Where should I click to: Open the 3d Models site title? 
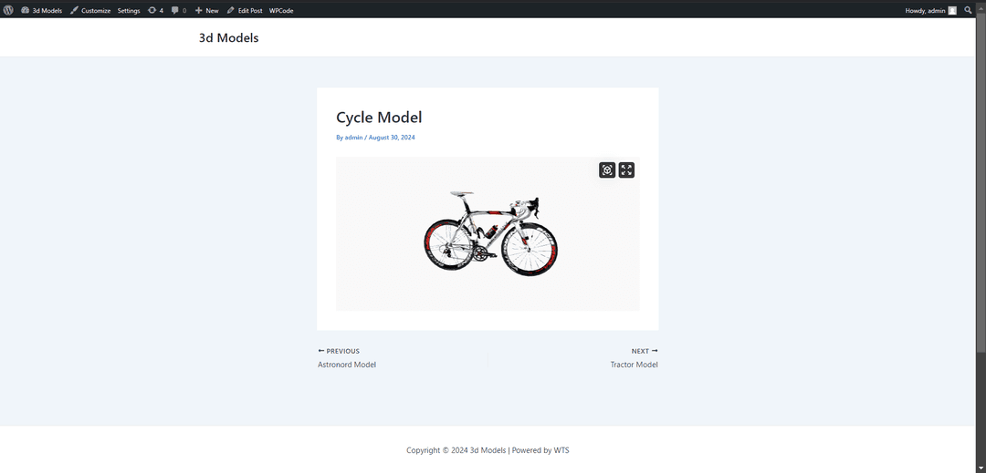pyautogui.click(x=229, y=37)
